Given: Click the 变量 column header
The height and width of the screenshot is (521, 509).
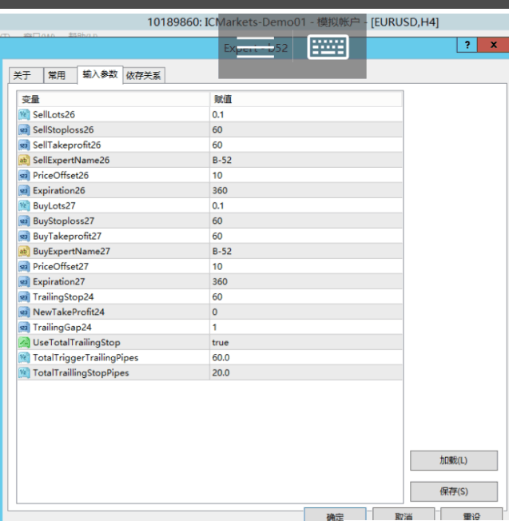Looking at the screenshot, I should pyautogui.click(x=112, y=100).
